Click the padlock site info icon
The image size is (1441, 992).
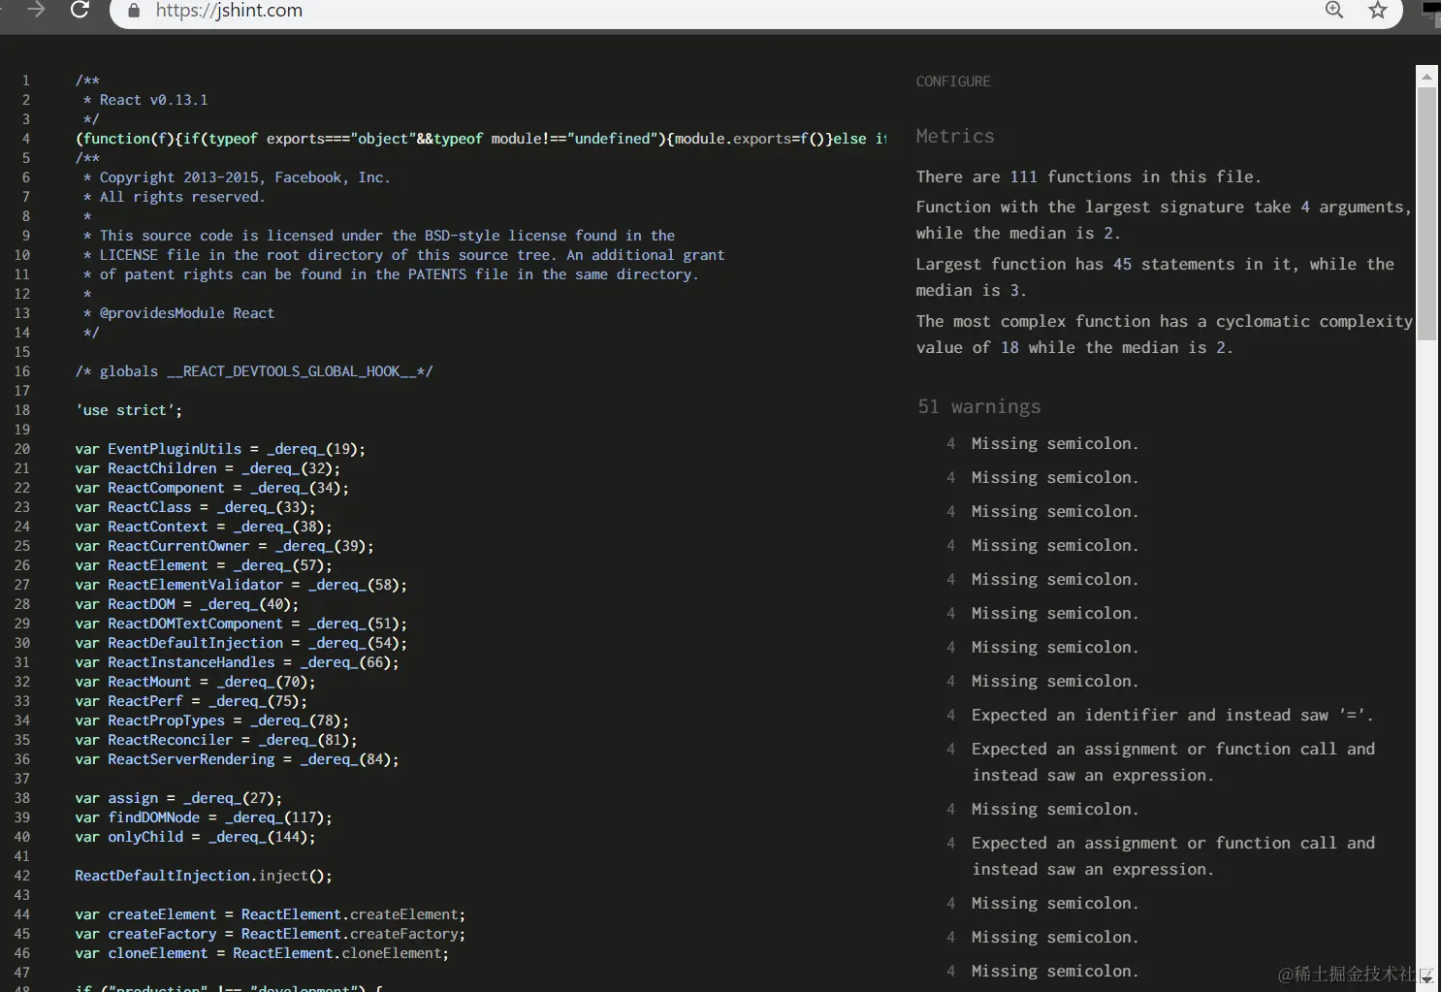tap(134, 11)
